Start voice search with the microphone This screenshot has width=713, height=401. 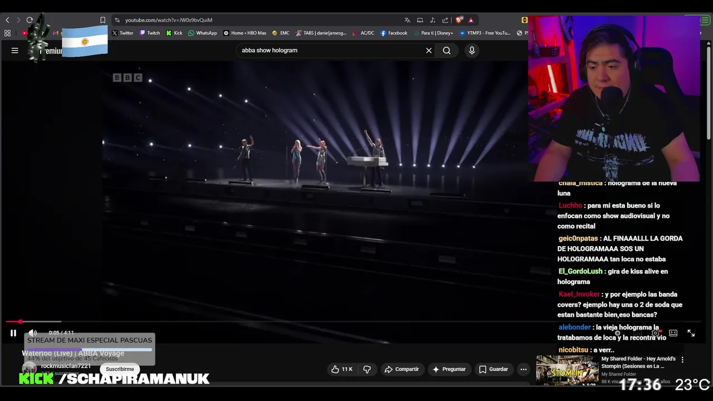pos(472,50)
